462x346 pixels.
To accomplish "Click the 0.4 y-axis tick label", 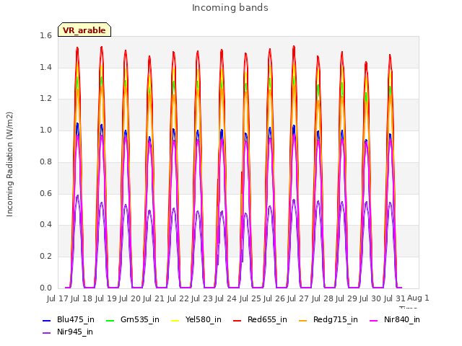I will (x=45, y=225).
